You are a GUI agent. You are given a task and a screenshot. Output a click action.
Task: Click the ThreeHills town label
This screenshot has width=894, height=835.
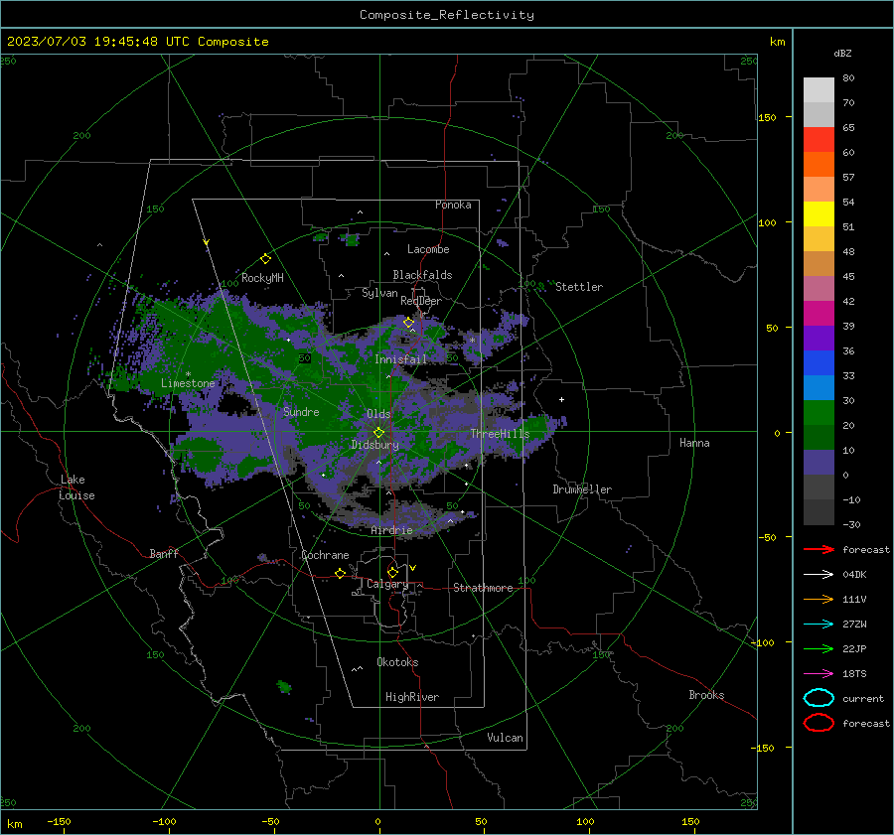500,434
